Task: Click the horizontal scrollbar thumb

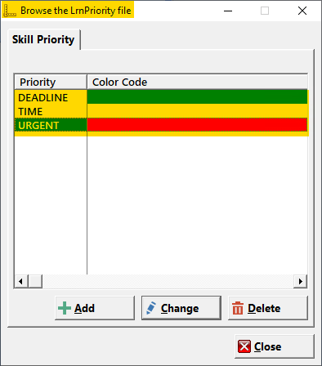Action: point(35,281)
